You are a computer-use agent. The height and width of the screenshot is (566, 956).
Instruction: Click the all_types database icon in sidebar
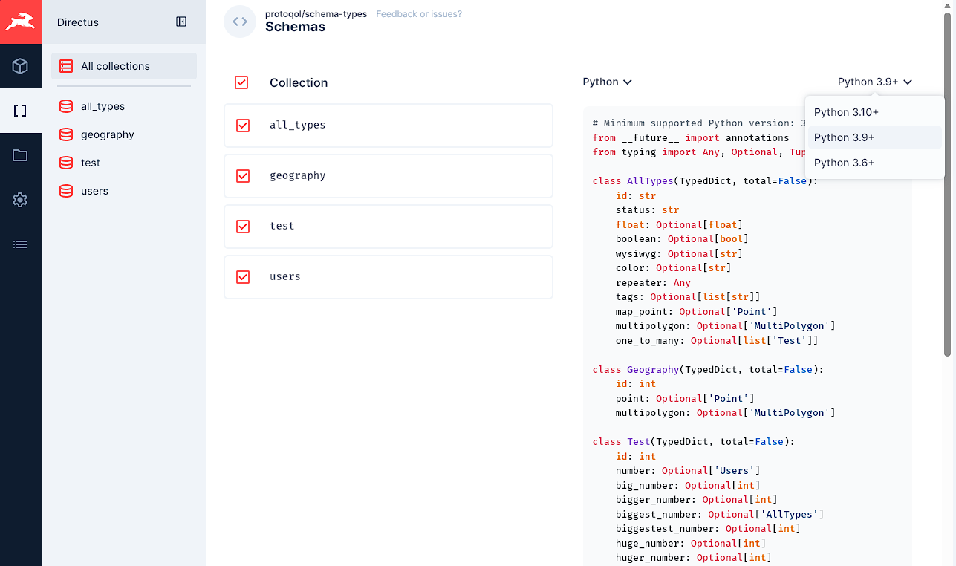pyautogui.click(x=65, y=106)
